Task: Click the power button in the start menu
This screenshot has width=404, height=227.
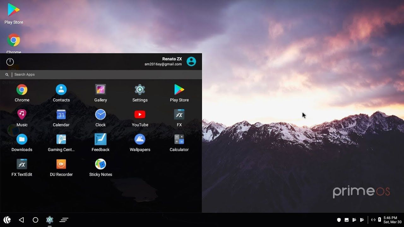Action: 10,62
